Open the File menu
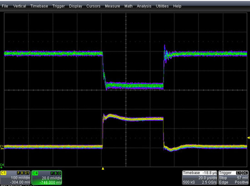Viewport: 250px width, 186px height. 5,6
